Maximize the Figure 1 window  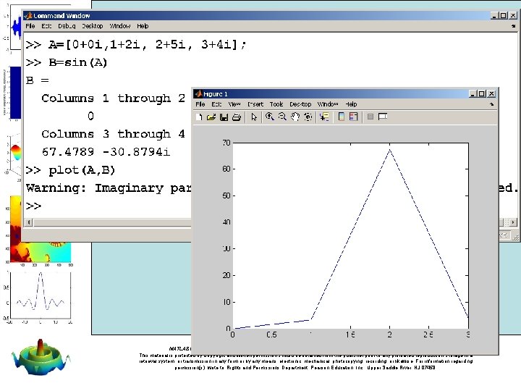pyautogui.click(x=482, y=93)
